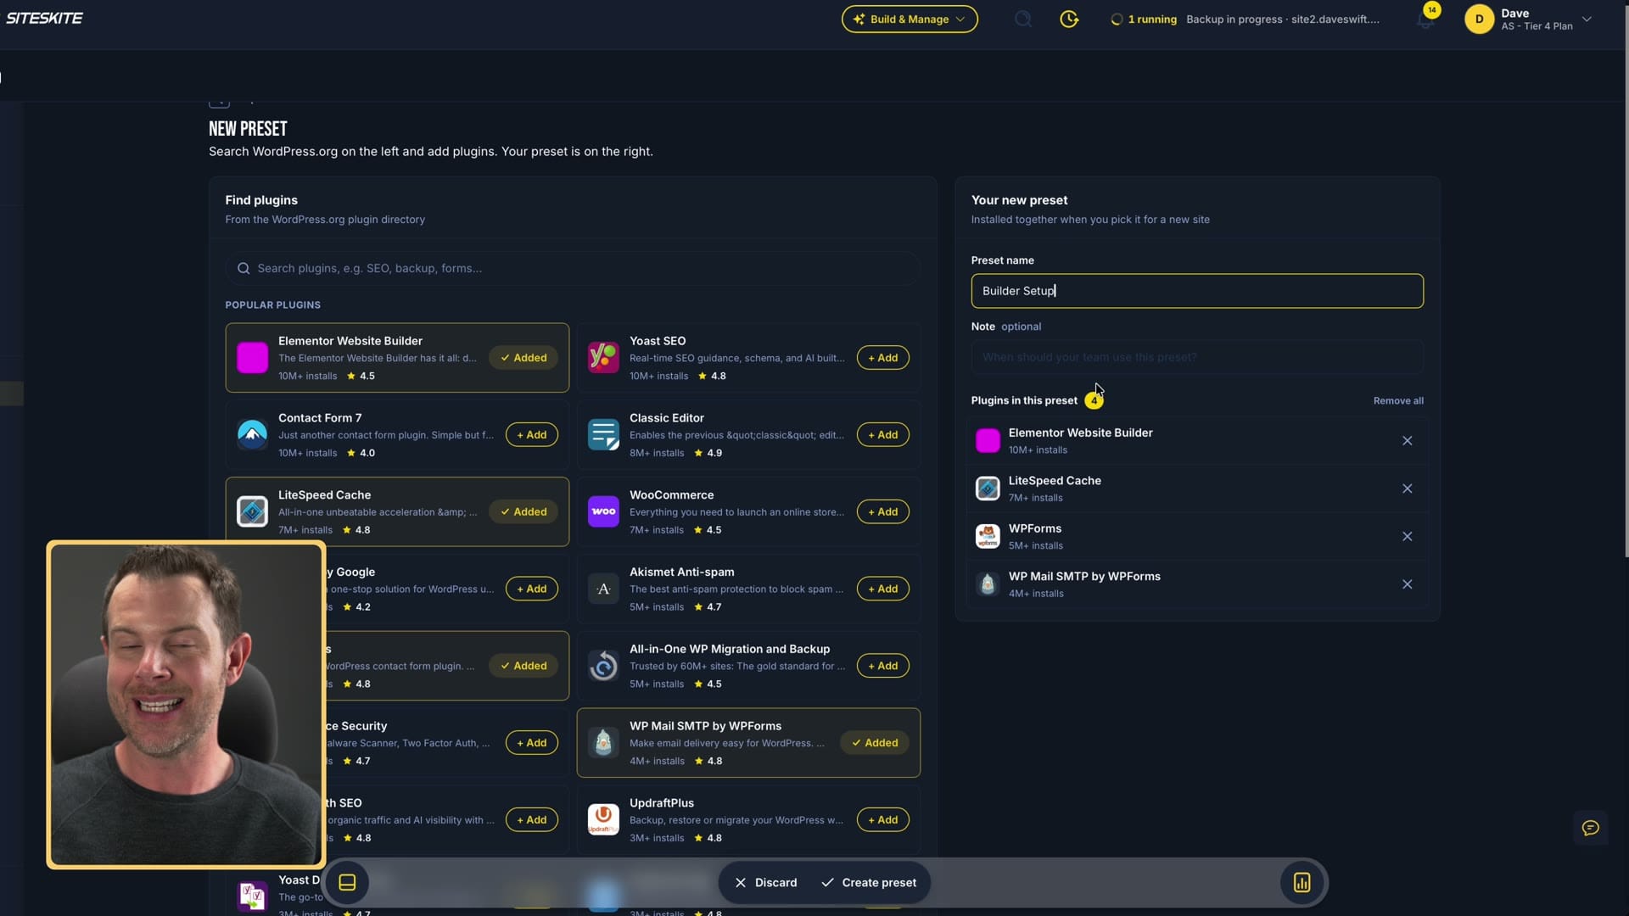Screen dimensions: 1629x916
Task: Click the presenter webcam thumbnail
Action: [x=186, y=704]
